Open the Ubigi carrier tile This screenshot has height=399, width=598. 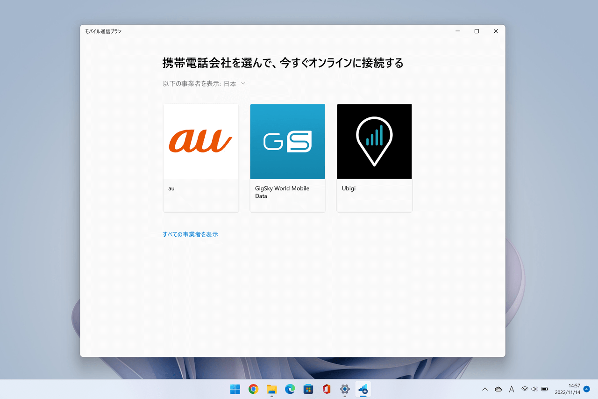point(374,158)
